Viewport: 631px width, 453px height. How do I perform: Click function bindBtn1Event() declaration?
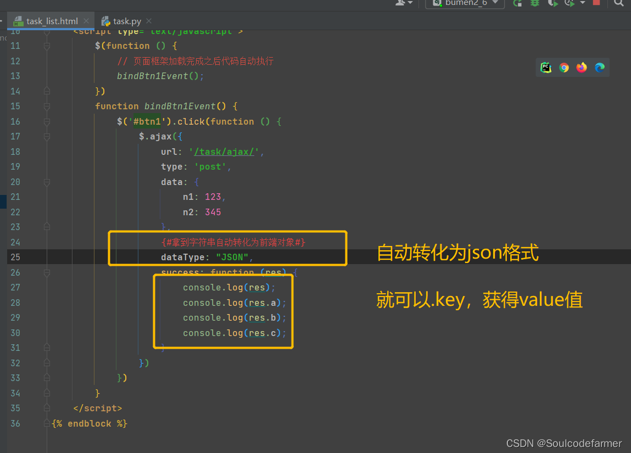click(x=166, y=106)
